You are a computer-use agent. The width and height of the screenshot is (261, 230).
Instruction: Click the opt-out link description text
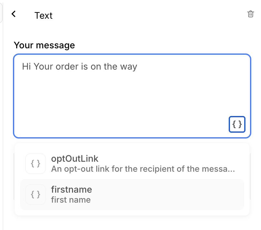click(x=142, y=169)
